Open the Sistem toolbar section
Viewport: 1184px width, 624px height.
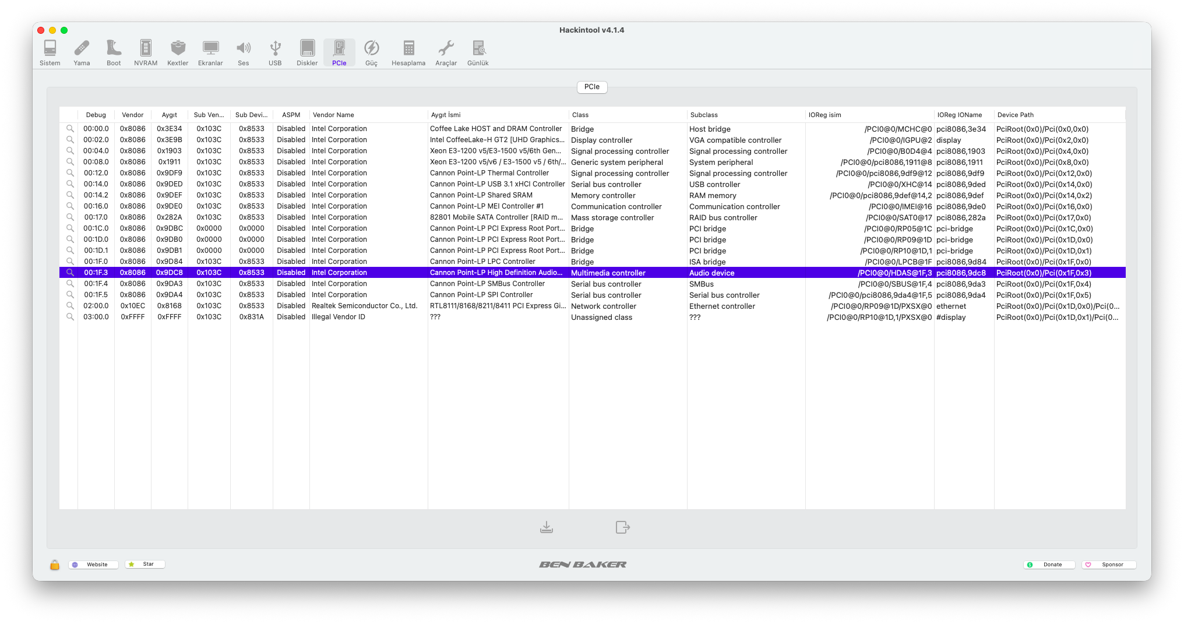coord(50,52)
